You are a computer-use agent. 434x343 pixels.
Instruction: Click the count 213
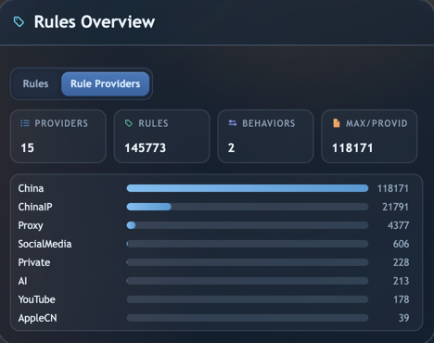point(401,281)
